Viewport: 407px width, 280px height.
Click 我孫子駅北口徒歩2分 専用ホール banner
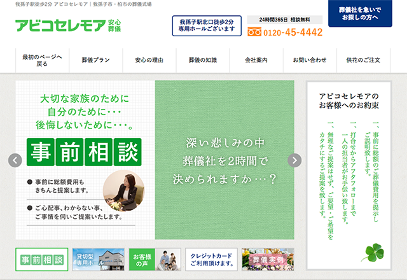(x=207, y=25)
